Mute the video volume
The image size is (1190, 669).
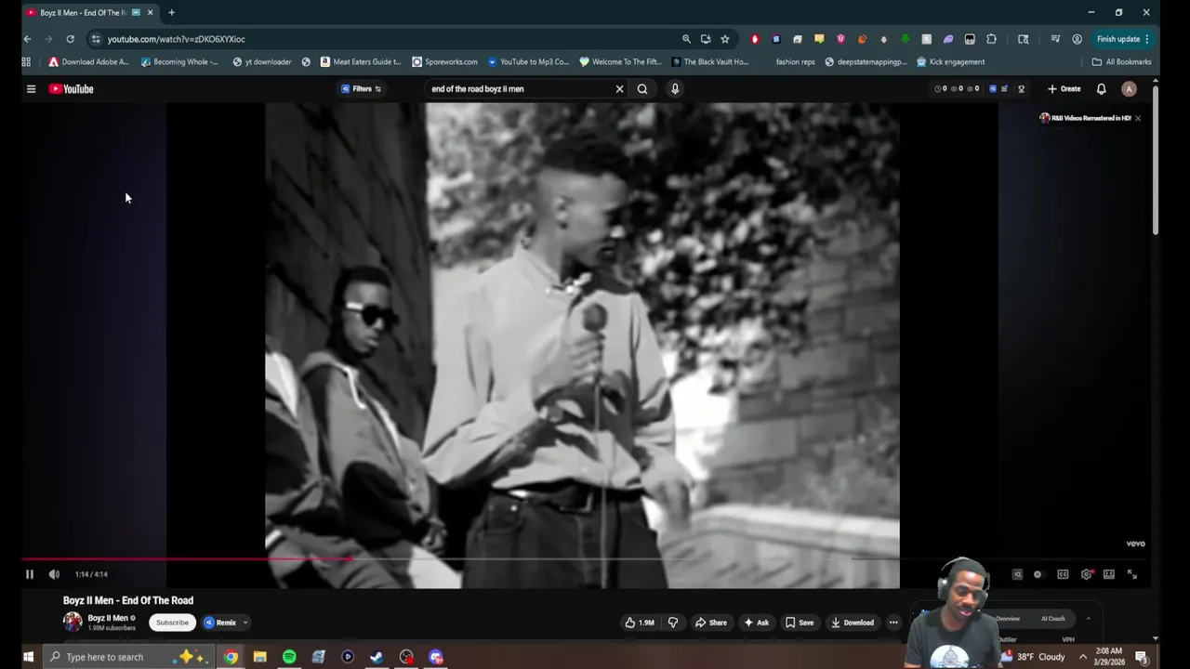point(54,574)
